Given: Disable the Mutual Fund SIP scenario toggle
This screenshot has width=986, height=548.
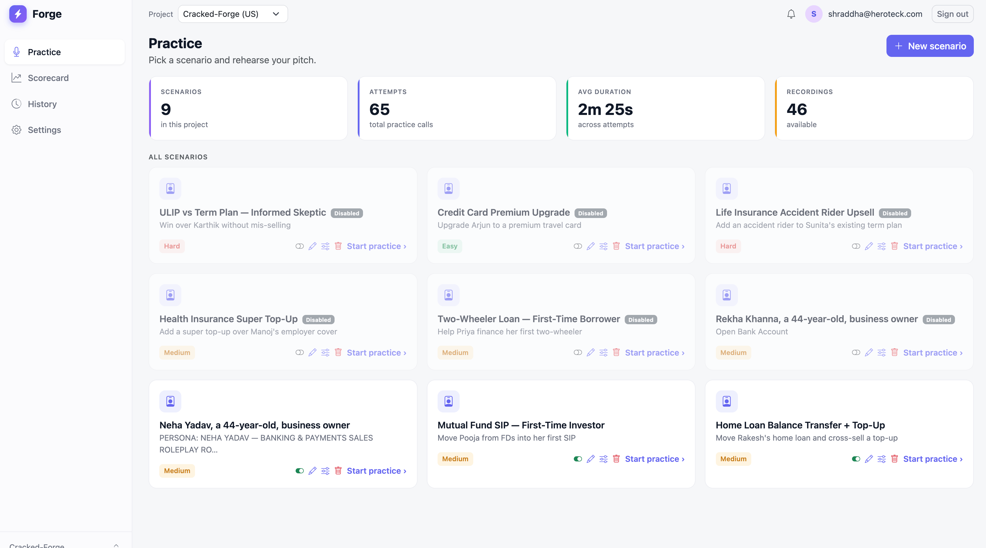Looking at the screenshot, I should (578, 459).
